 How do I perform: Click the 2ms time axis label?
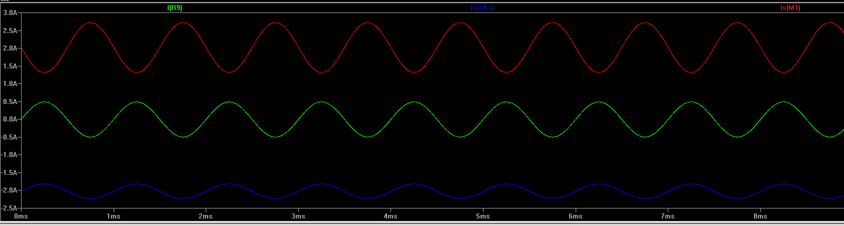tap(206, 216)
